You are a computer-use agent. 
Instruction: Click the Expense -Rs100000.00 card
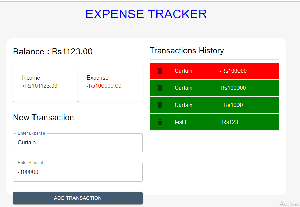coord(110,83)
